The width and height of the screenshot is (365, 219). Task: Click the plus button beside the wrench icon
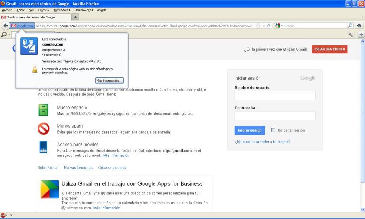361,35
